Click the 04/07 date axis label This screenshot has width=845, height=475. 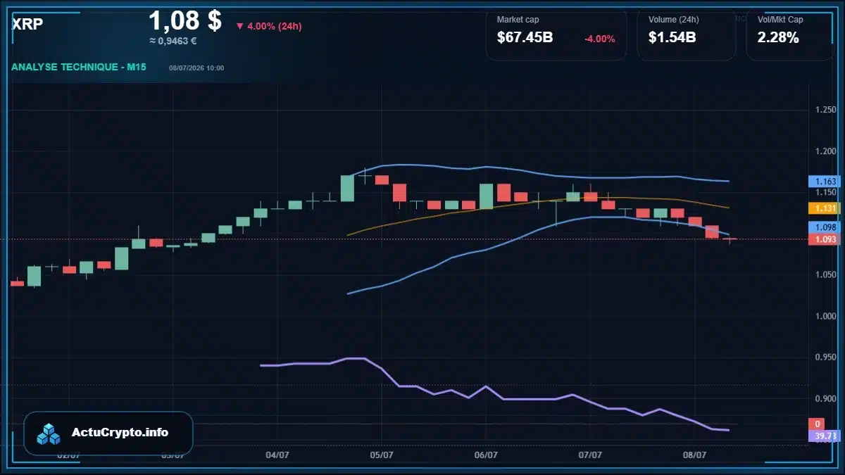click(x=277, y=455)
